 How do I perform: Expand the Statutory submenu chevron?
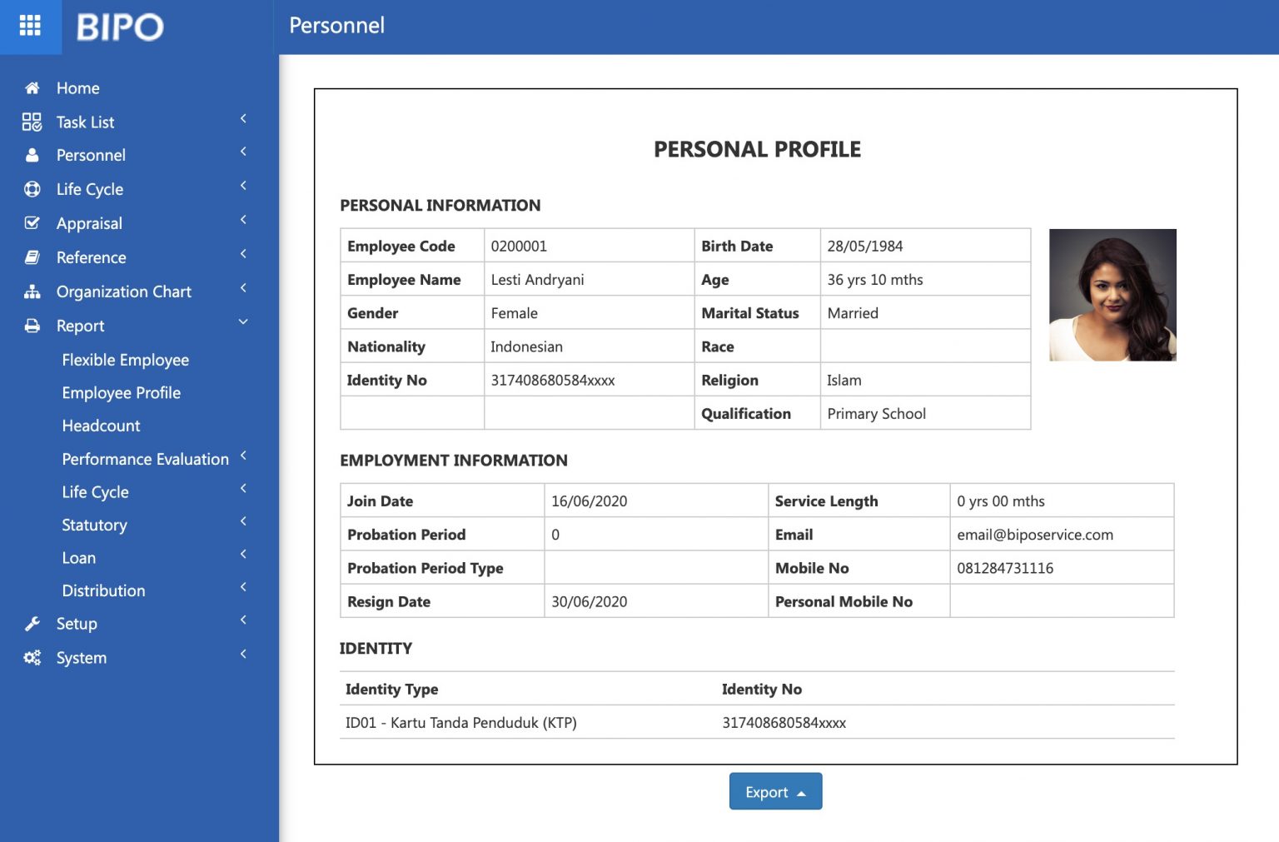point(243,521)
